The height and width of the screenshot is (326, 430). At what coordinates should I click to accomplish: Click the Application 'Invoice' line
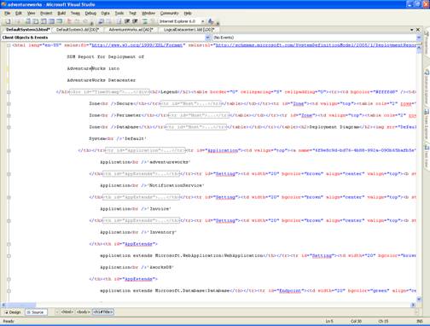[136, 209]
